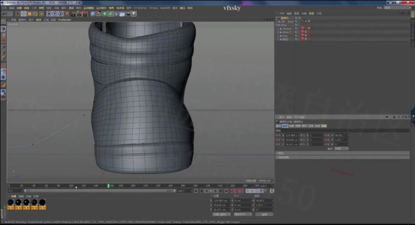
Task: Open the Octane menu
Action: pyautogui.click(x=153, y=8)
